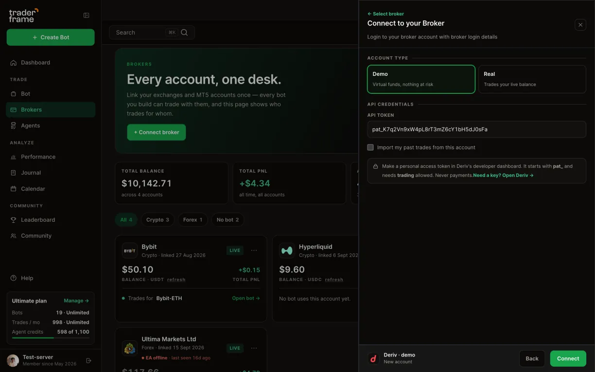
Task: Click Manage link on Ultimate plan
Action: click(x=76, y=301)
